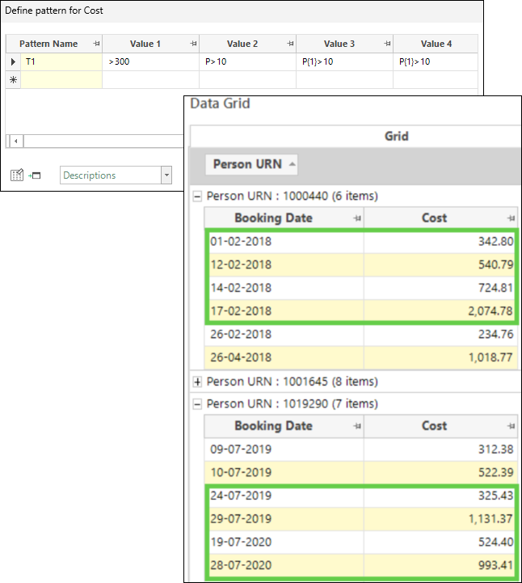Open the Descriptions dropdown
This screenshot has height=583, width=522.
(166, 175)
